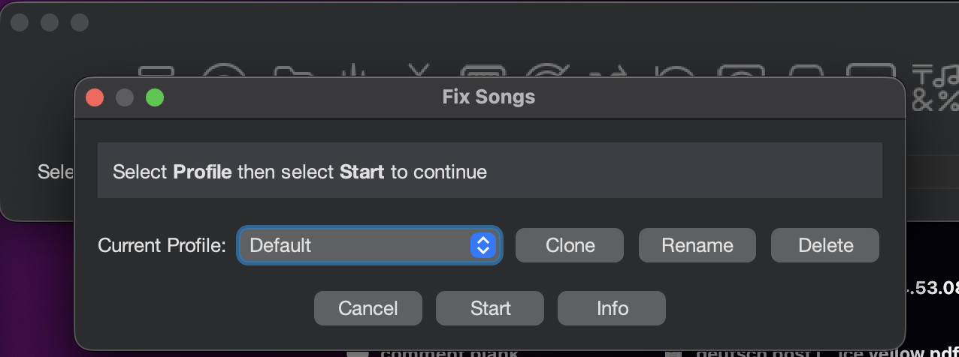Image resolution: width=959 pixels, height=357 pixels.
Task: Open the Info button in the dialog
Action: [612, 308]
